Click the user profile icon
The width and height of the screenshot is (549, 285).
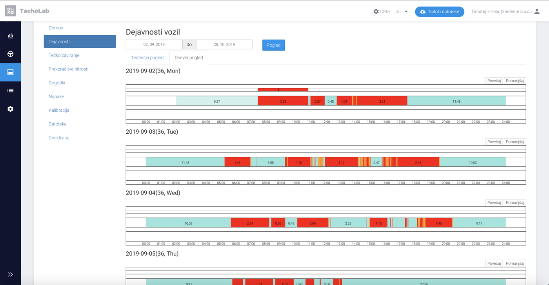[537, 11]
